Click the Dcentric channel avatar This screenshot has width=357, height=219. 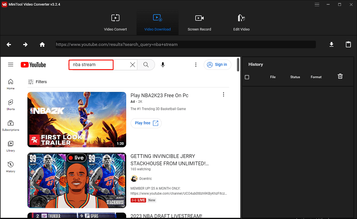(134, 178)
